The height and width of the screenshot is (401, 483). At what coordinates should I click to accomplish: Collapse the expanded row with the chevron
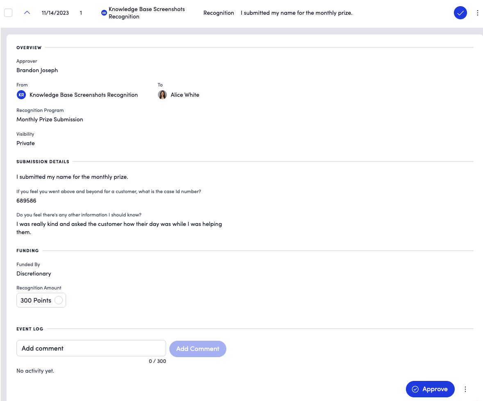(27, 13)
